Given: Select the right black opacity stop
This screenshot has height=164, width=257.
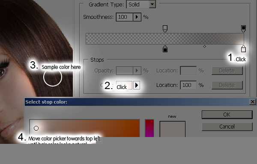Looking at the screenshot, I should coord(243,29).
